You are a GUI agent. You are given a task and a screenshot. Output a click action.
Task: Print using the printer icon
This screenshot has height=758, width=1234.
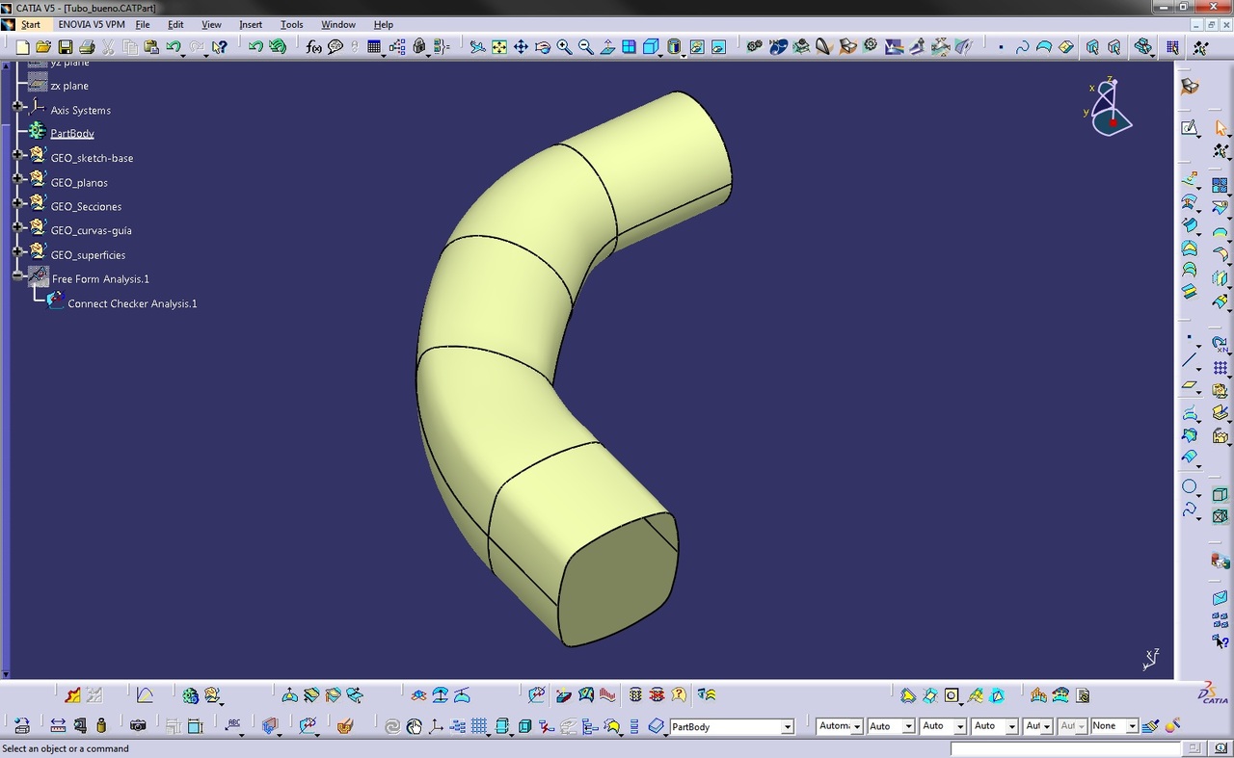tap(87, 46)
